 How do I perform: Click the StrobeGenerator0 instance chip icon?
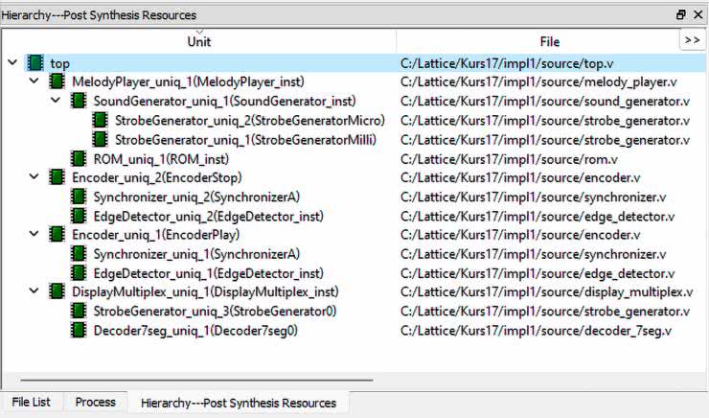pyautogui.click(x=79, y=312)
